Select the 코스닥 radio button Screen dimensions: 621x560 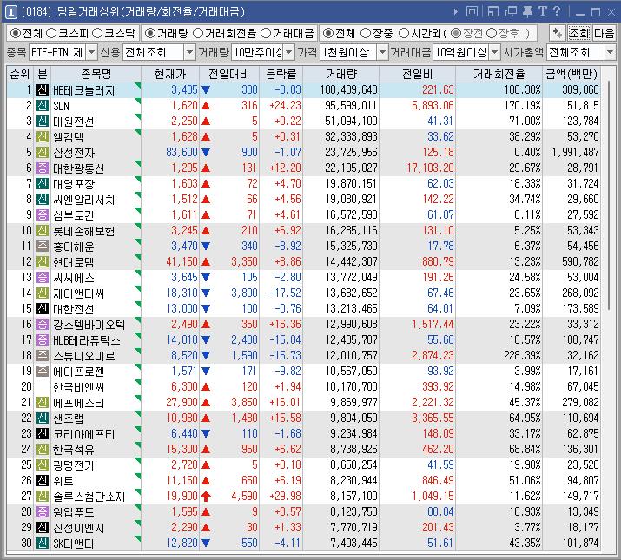(97, 33)
